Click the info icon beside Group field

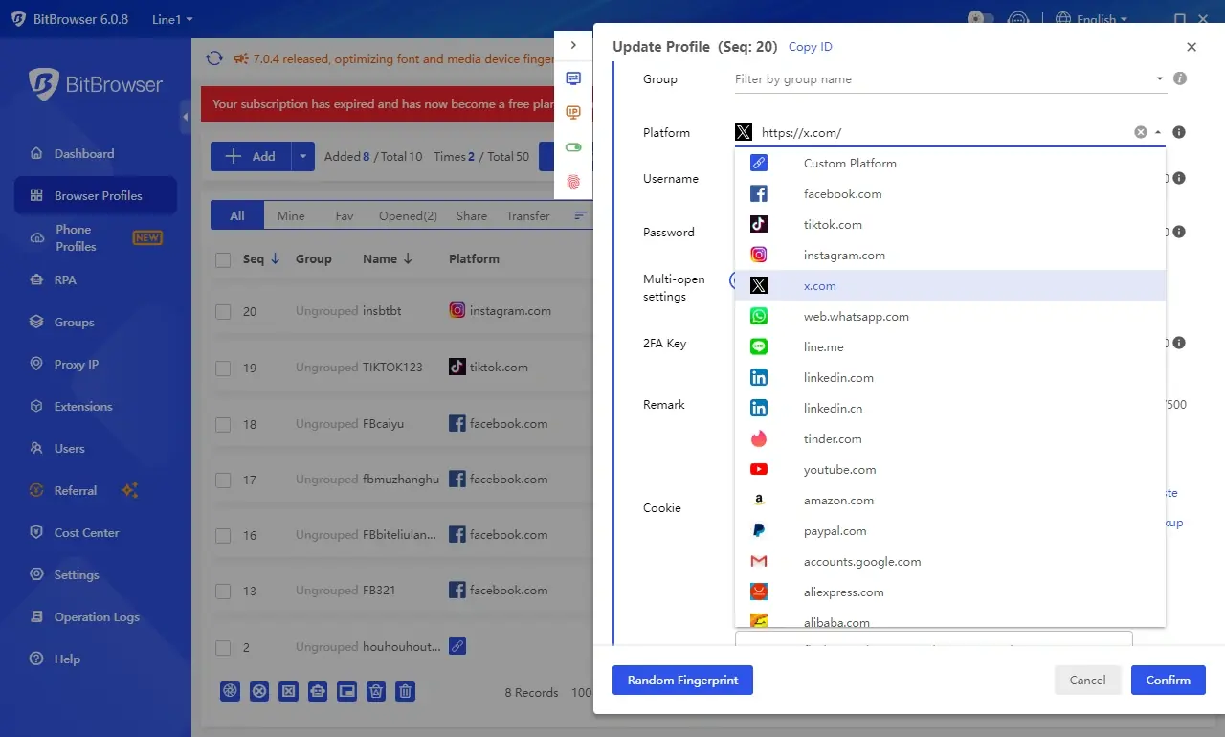click(x=1180, y=78)
